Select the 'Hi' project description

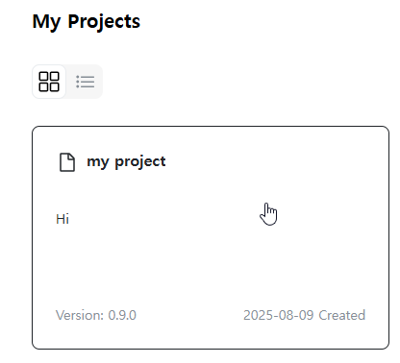(x=62, y=219)
